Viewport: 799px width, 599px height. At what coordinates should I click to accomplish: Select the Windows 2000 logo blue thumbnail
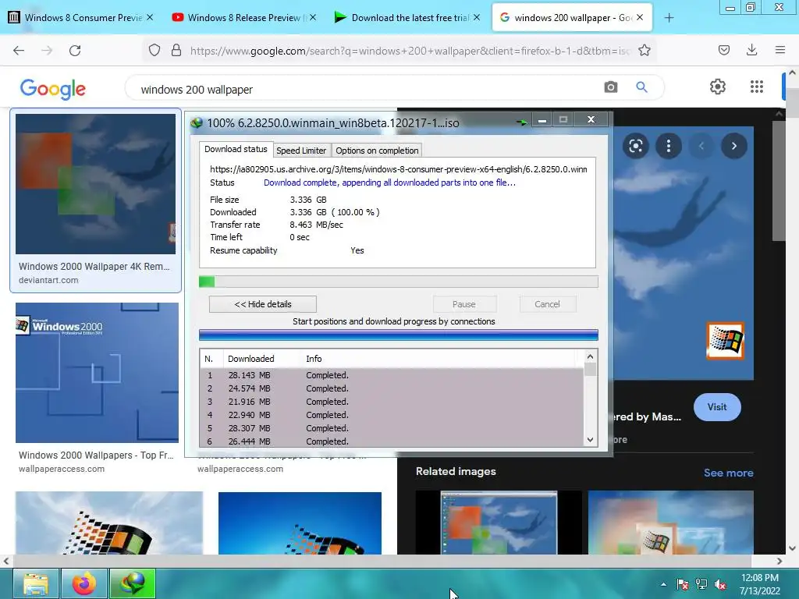pos(97,372)
